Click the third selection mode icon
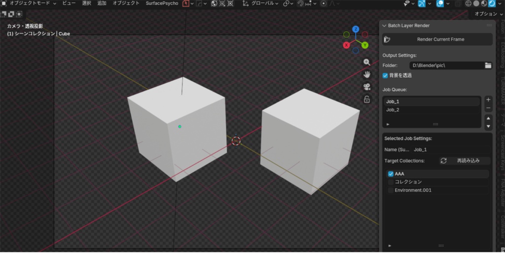Viewport: 505px width, 273px height. [x=19, y=14]
